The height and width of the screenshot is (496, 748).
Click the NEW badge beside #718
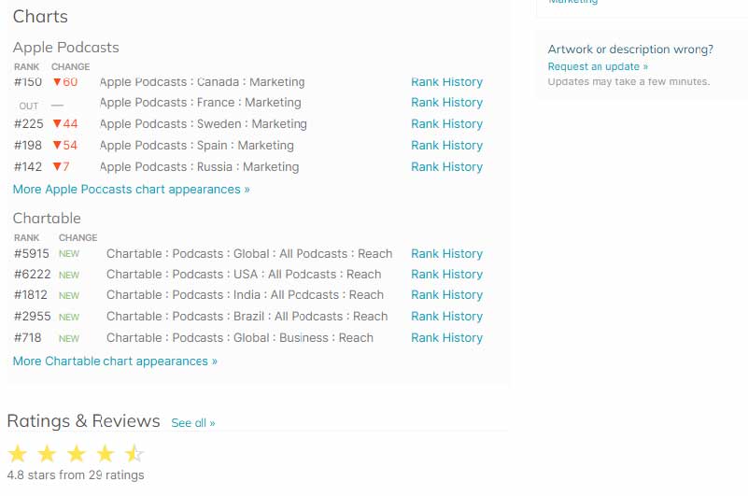tap(69, 339)
